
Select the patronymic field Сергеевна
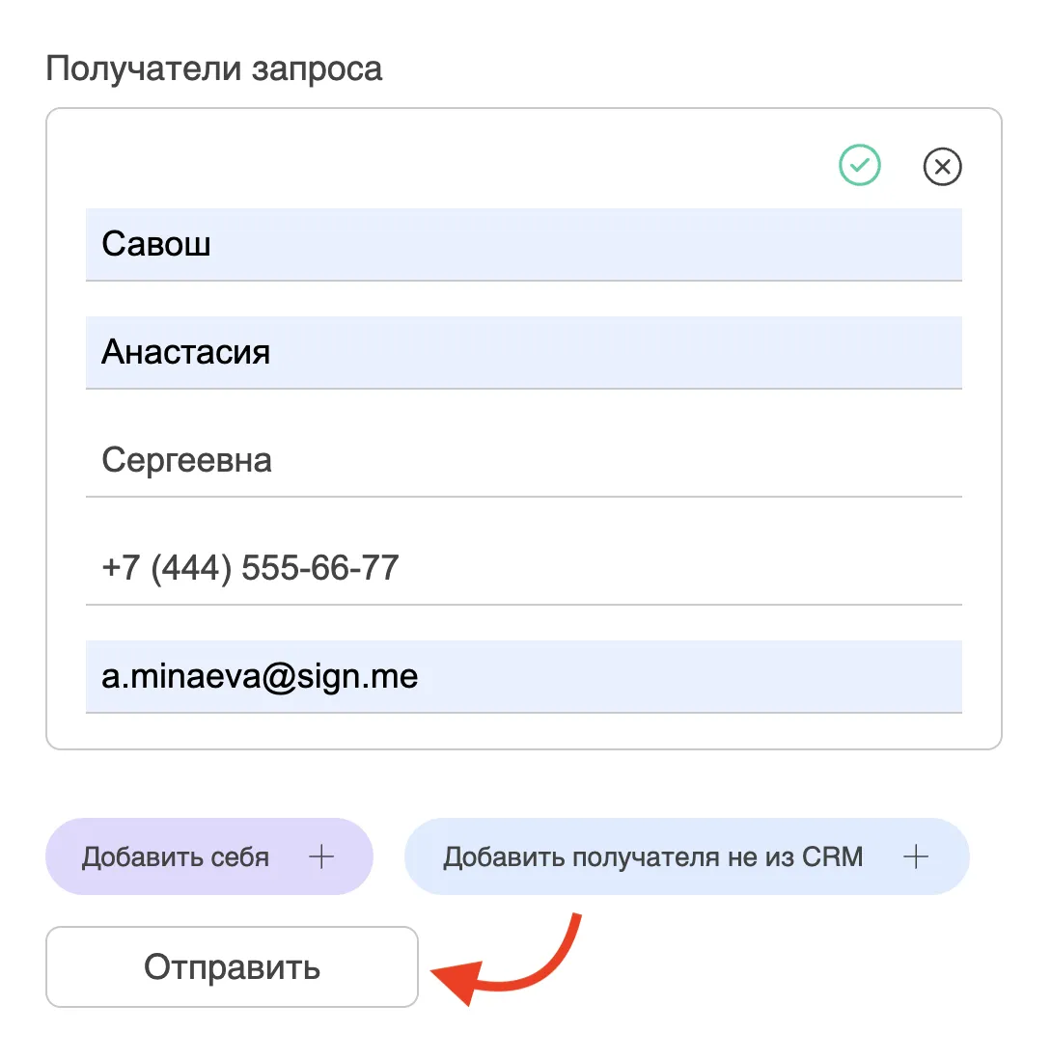click(x=524, y=461)
